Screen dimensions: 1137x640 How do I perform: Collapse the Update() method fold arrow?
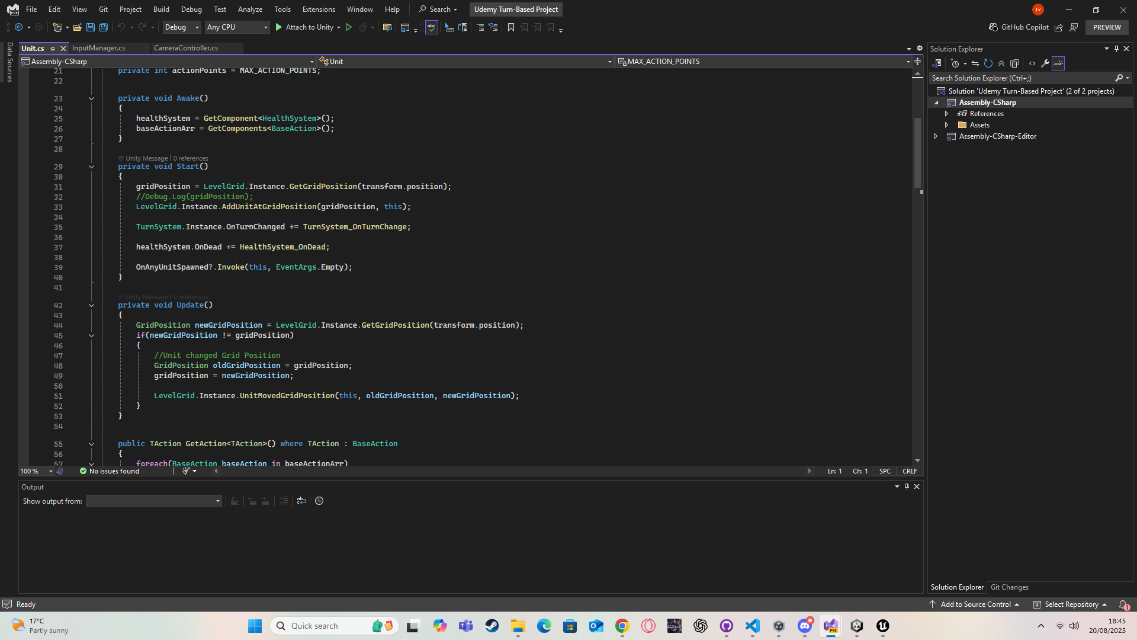click(x=91, y=305)
